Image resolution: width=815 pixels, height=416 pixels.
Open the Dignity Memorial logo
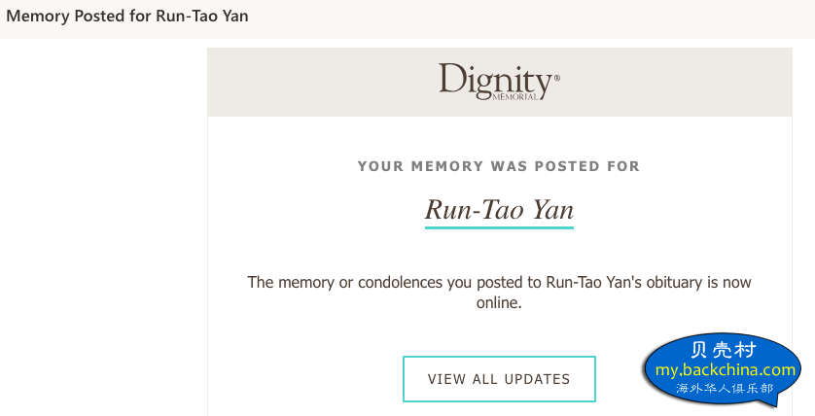tap(499, 82)
